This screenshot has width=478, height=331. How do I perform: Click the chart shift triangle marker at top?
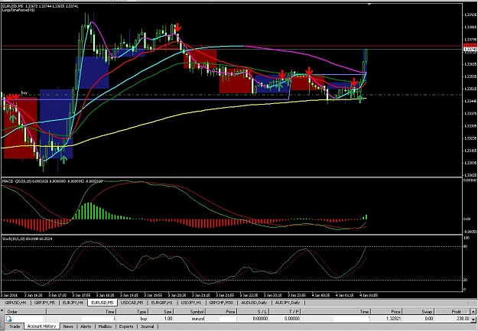[369, 4]
